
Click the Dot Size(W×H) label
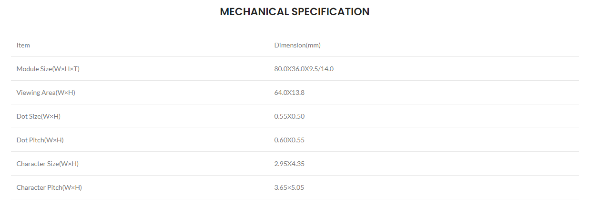click(39, 116)
